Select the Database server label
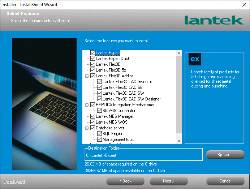Viewport: 250px width, 189px height. click(x=110, y=128)
